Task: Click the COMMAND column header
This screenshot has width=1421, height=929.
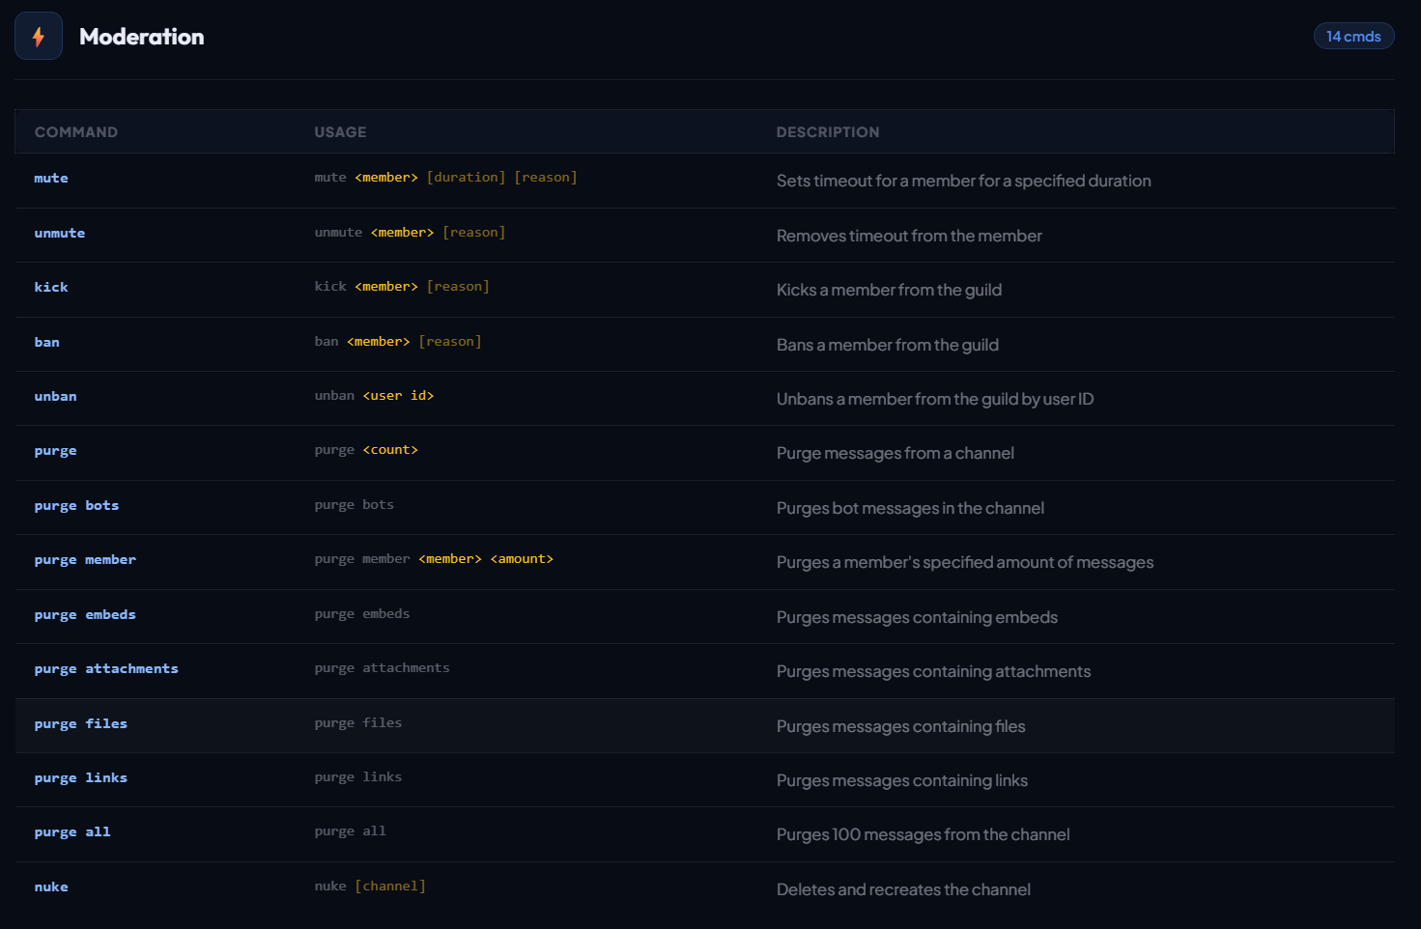Action: coord(76,132)
